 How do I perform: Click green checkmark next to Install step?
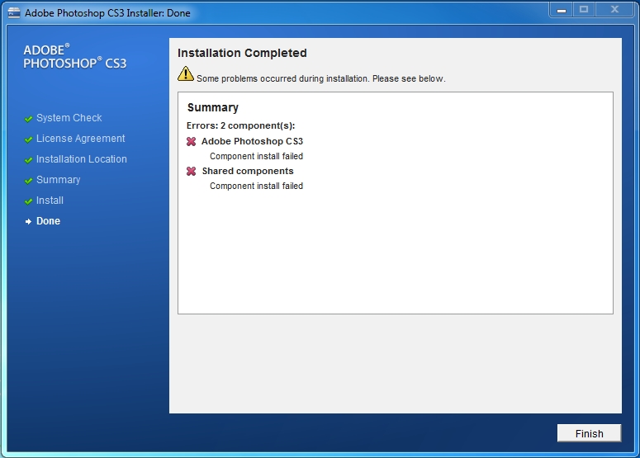click(28, 201)
